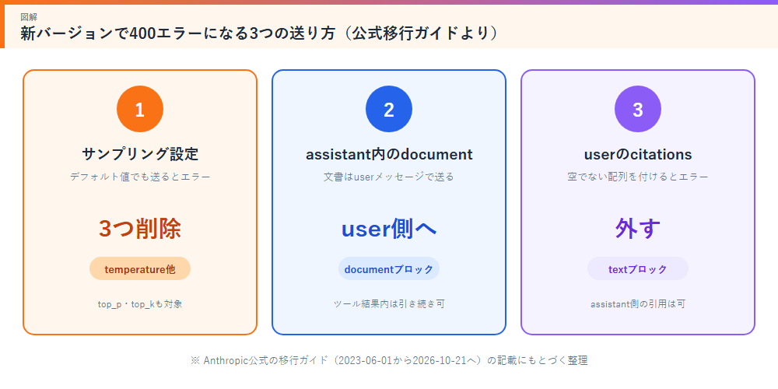
Task: Click the note 'assistant側の引用は可'
Action: (x=638, y=304)
